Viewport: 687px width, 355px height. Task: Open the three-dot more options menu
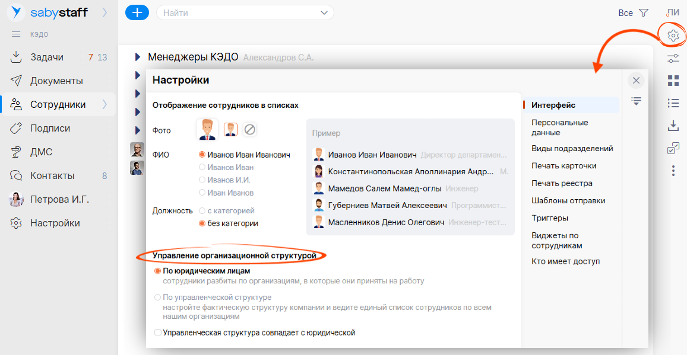click(x=673, y=171)
